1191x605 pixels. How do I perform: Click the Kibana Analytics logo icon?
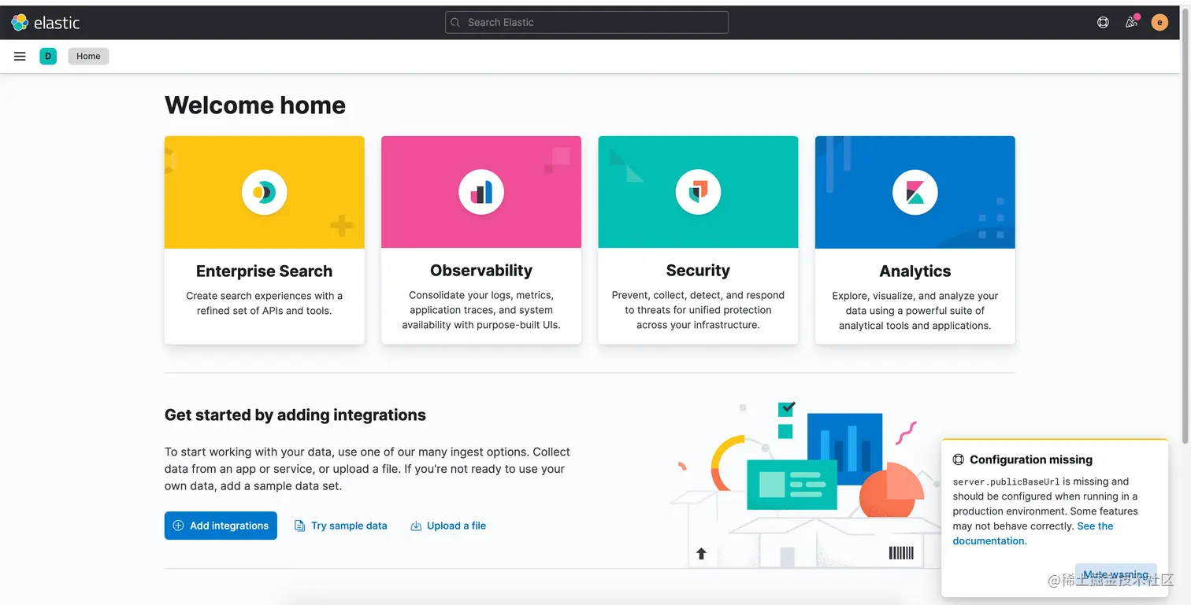915,192
